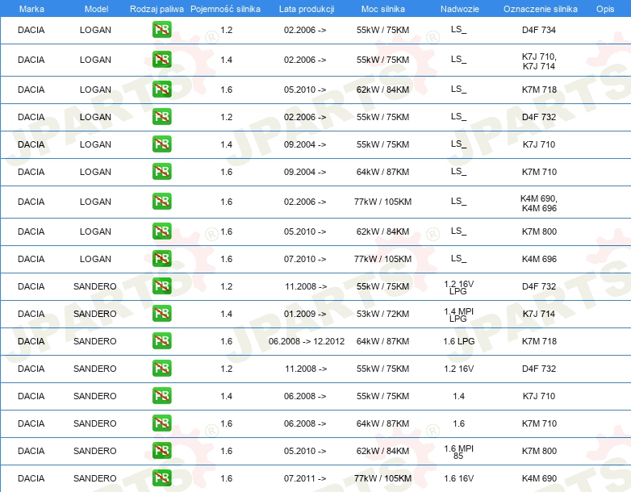The width and height of the screenshot is (631, 492).
Task: Select the fuel icon in the Logan K7M 710 row
Action: click(161, 171)
